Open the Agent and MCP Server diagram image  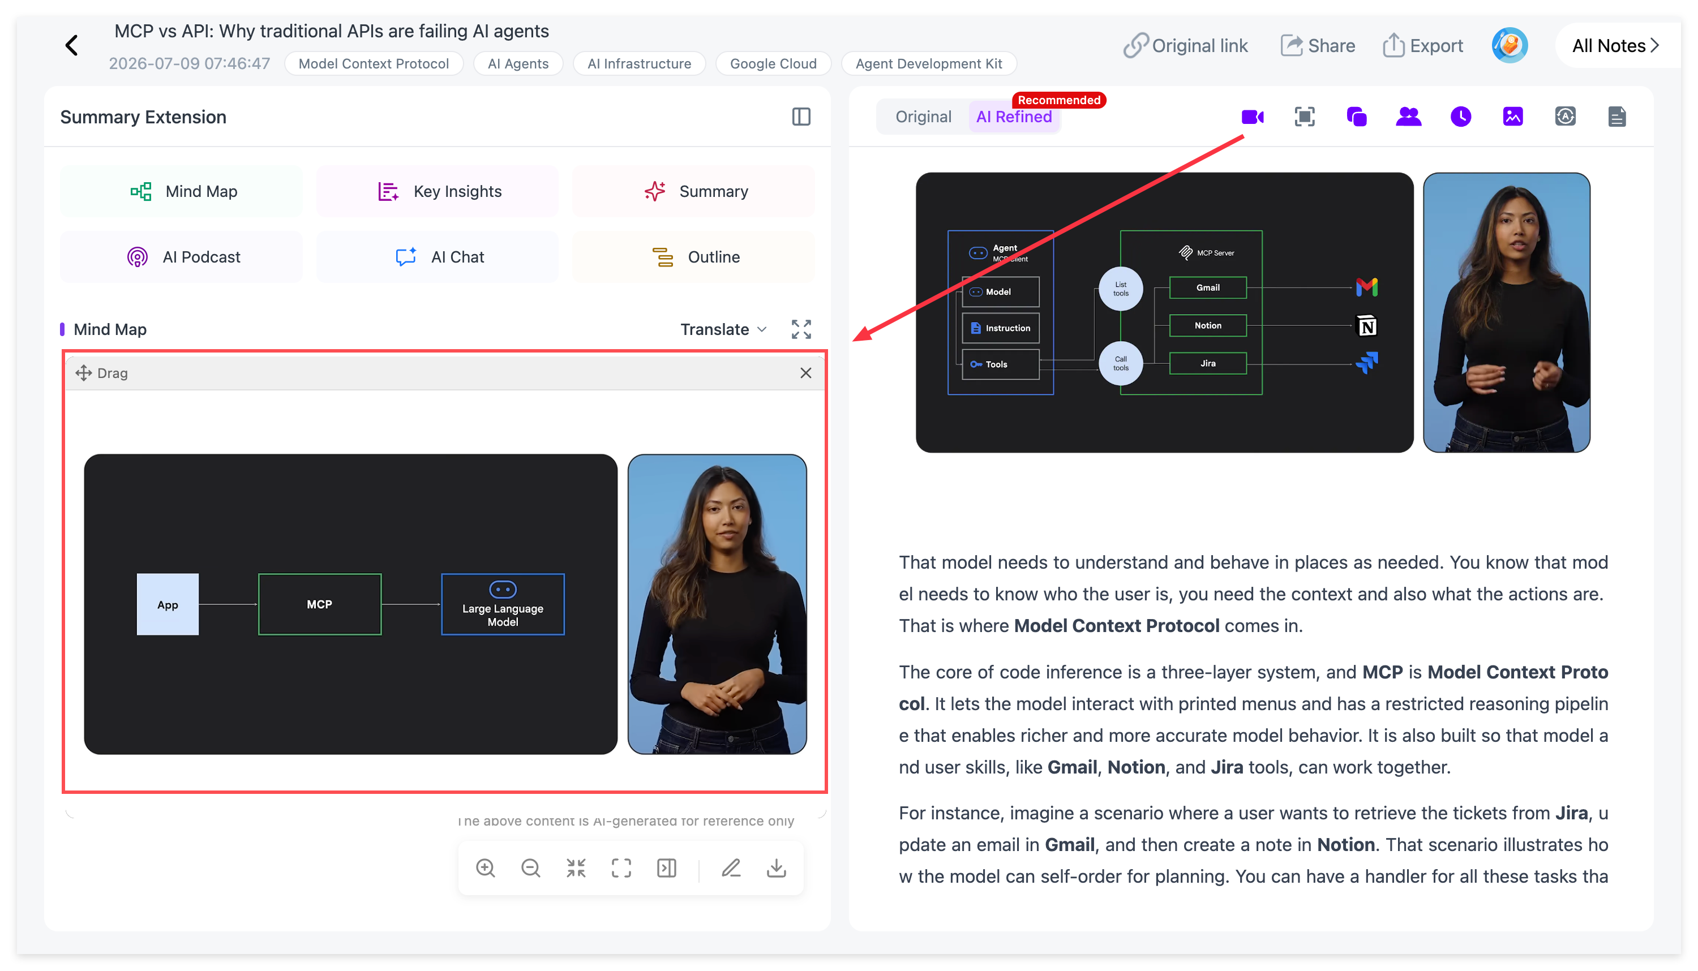pos(1164,313)
